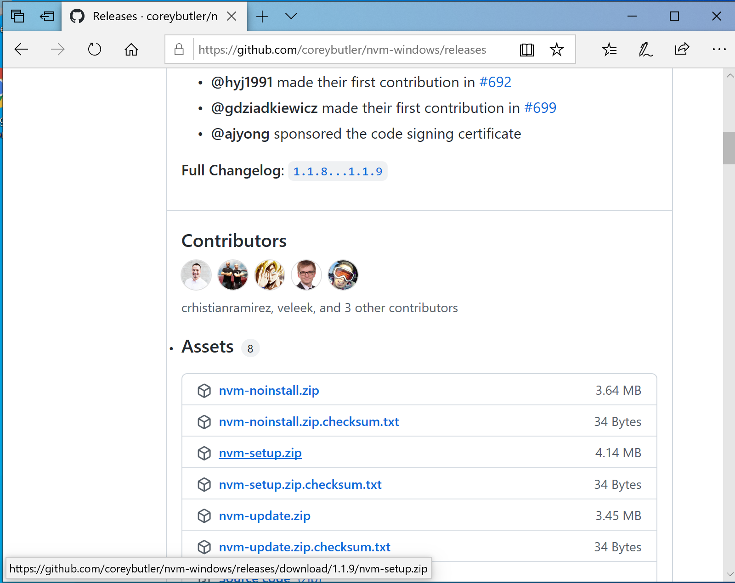Click the 4.14 MB size text
735x583 pixels.
(x=618, y=453)
